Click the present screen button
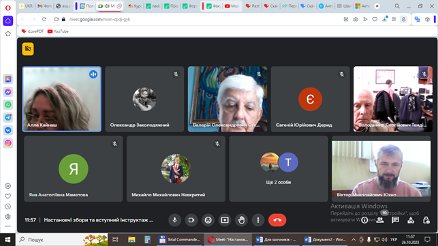Viewport: 438px width, 246px height. click(x=225, y=220)
